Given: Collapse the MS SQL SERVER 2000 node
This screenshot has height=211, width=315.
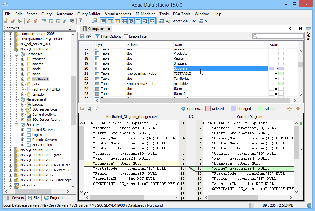Looking at the screenshot, I should [11, 49].
